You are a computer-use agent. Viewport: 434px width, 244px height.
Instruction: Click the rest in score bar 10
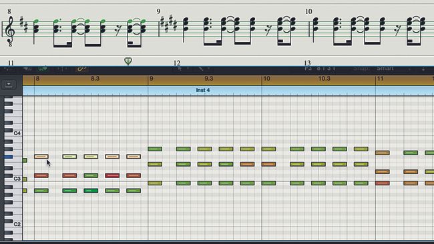pos(398,30)
